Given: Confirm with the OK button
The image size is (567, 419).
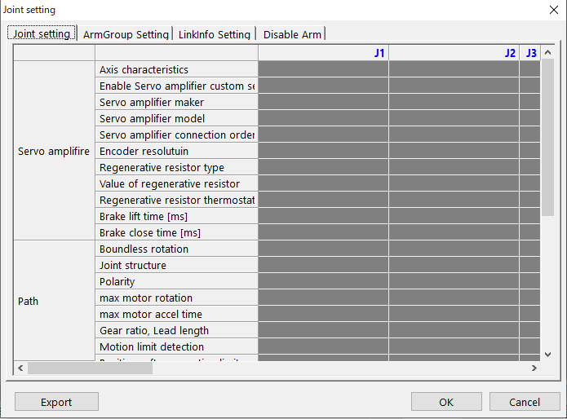Looking at the screenshot, I should 445,402.
